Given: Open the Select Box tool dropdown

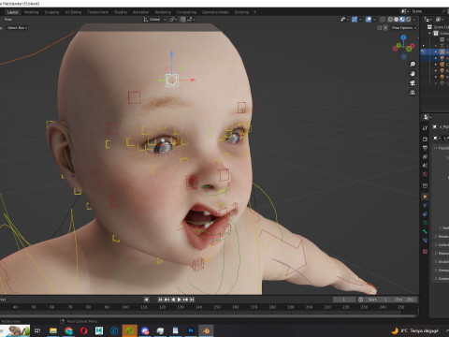Looking at the screenshot, I should pyautogui.click(x=17, y=28).
